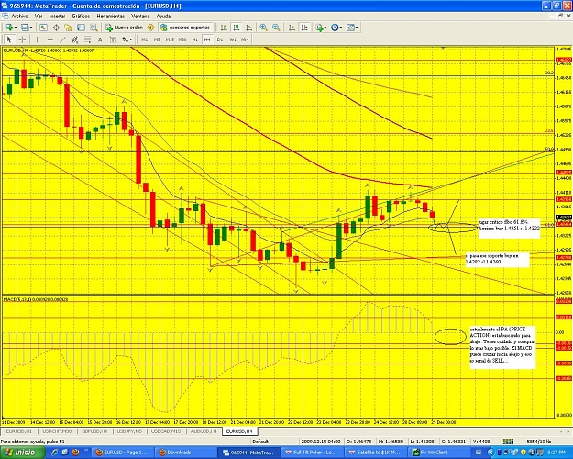Open the Navigator star-folder icon
573x459 pixels.
(x=69, y=28)
